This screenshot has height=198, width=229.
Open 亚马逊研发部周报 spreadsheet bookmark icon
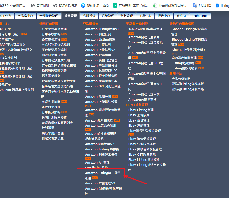pos(155,5)
